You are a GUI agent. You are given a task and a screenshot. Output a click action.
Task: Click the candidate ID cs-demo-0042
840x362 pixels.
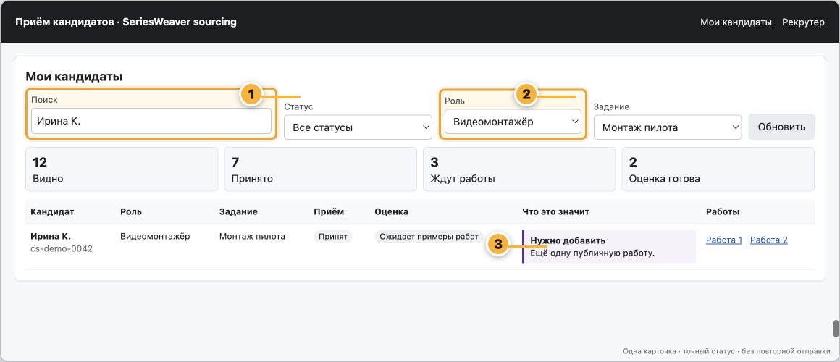click(x=62, y=248)
